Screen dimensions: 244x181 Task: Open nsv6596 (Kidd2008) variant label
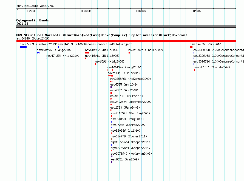110,61
